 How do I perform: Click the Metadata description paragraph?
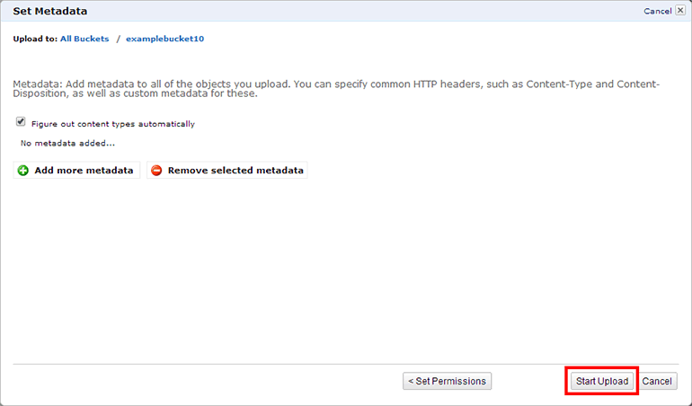[x=336, y=89]
